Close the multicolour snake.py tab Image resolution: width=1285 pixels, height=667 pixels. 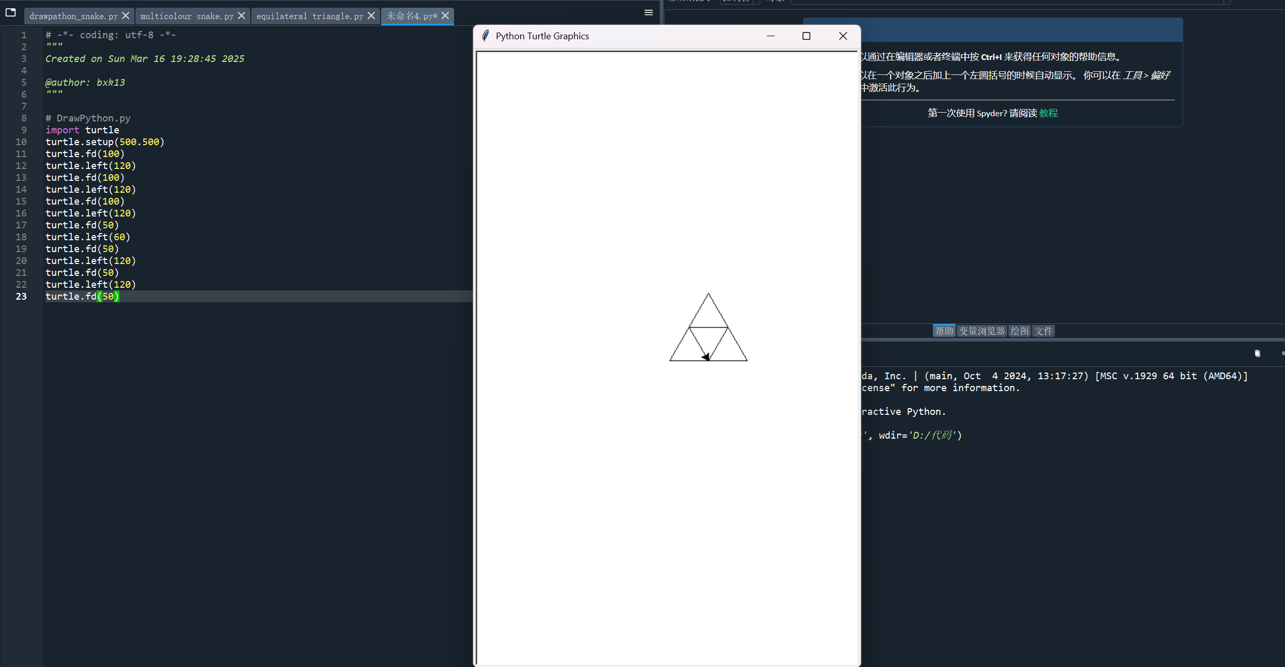click(241, 16)
